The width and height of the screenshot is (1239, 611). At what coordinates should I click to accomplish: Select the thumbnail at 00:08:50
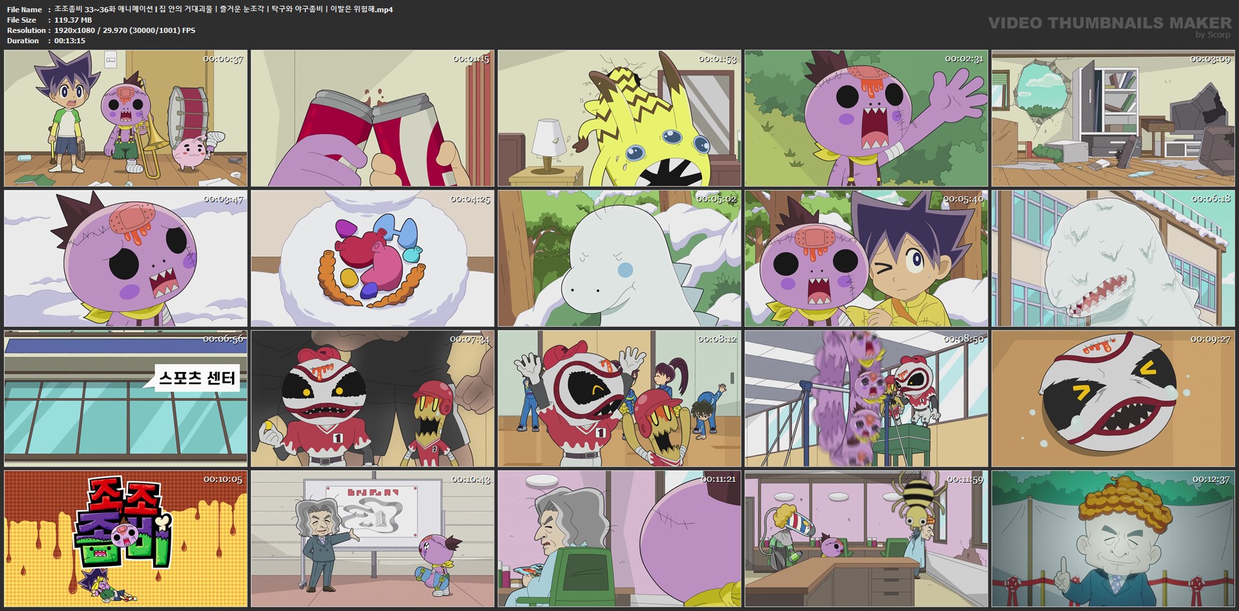(x=866, y=399)
